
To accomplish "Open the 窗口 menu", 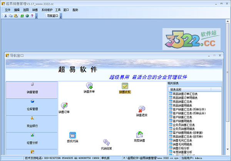I will click(66, 10).
